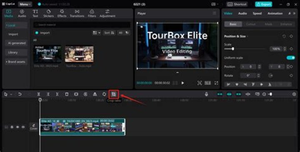Click the mirror flip tool icon

coord(95,94)
